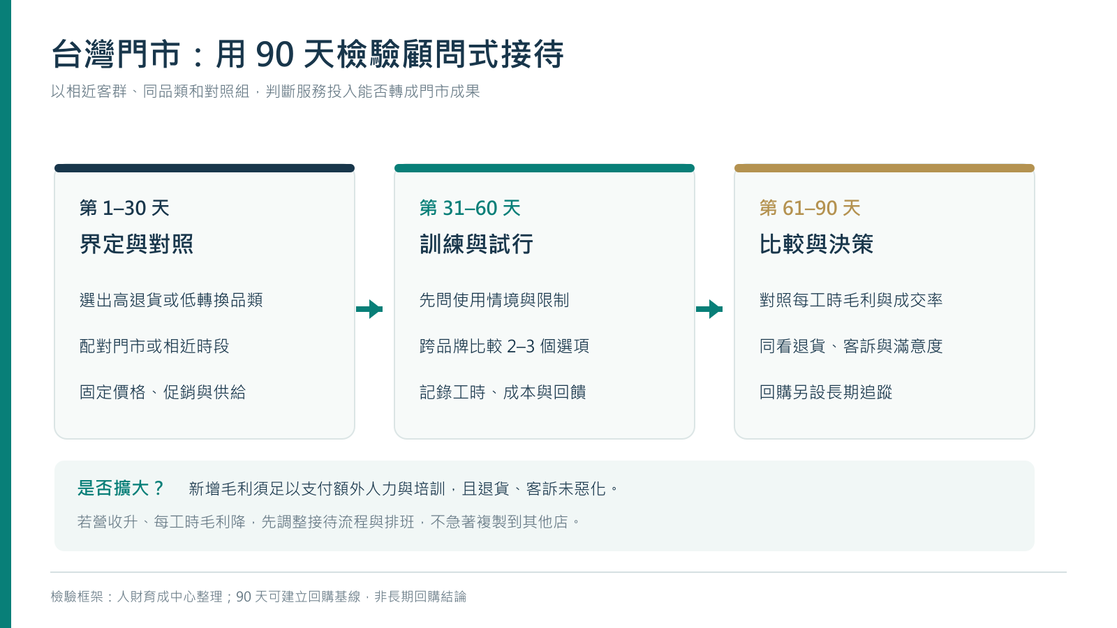This screenshot has height=628, width=1117.
Task: Click the label 第 31–60 天
Action: click(x=470, y=208)
